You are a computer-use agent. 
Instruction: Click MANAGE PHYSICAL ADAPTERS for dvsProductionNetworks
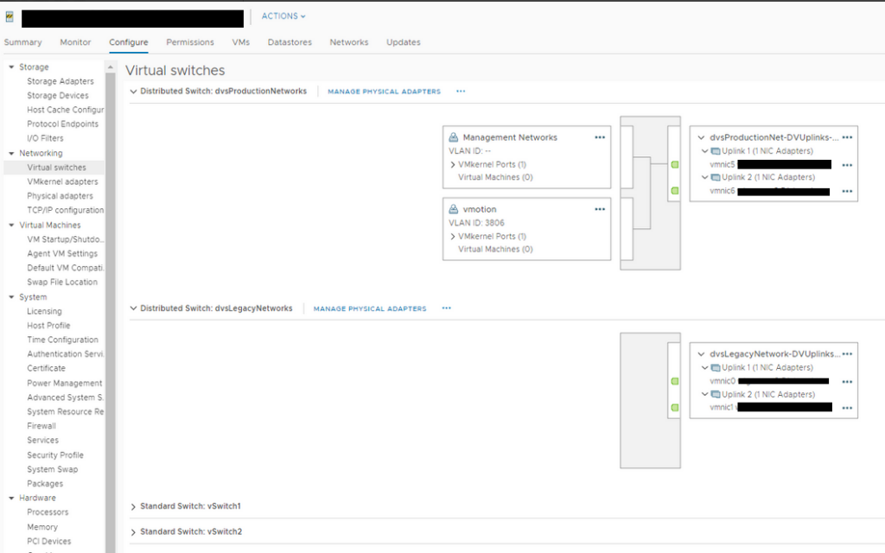(384, 92)
